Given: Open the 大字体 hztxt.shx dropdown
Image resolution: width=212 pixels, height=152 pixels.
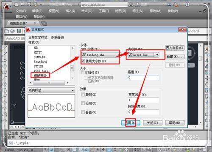Looking at the screenshot, I should pyautogui.click(x=157, y=55).
